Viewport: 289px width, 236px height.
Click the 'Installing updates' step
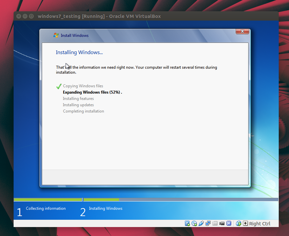(78, 105)
